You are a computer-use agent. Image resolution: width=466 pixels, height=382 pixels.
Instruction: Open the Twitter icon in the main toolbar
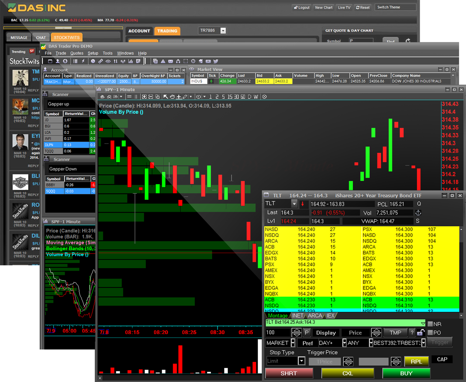(216, 61)
